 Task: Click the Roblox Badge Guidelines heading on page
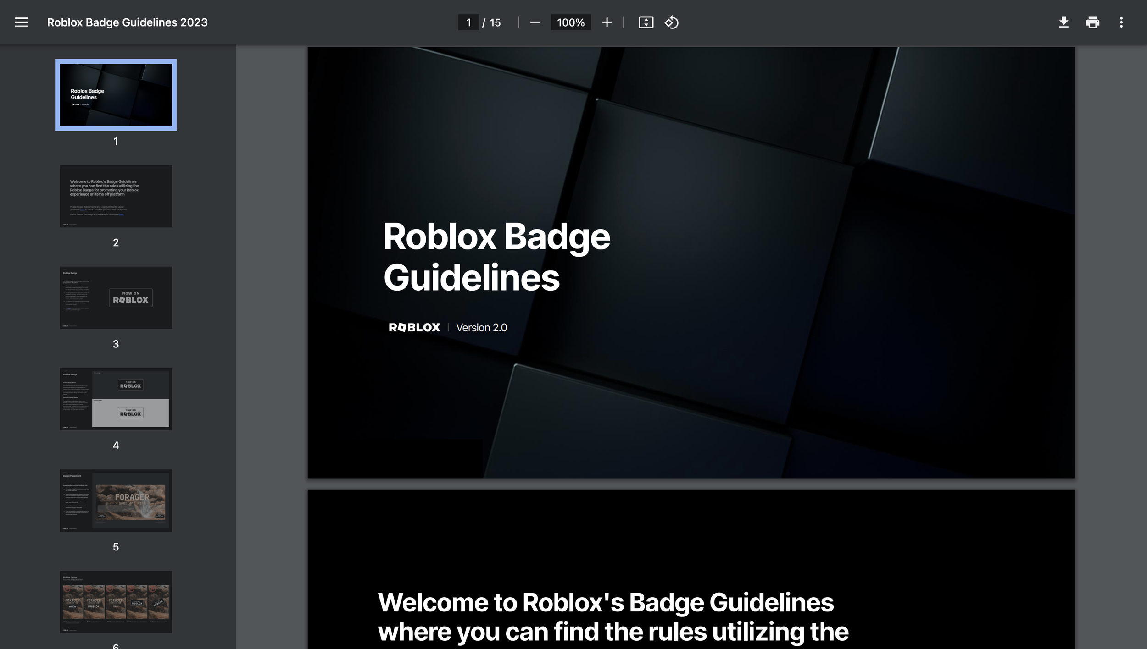496,257
